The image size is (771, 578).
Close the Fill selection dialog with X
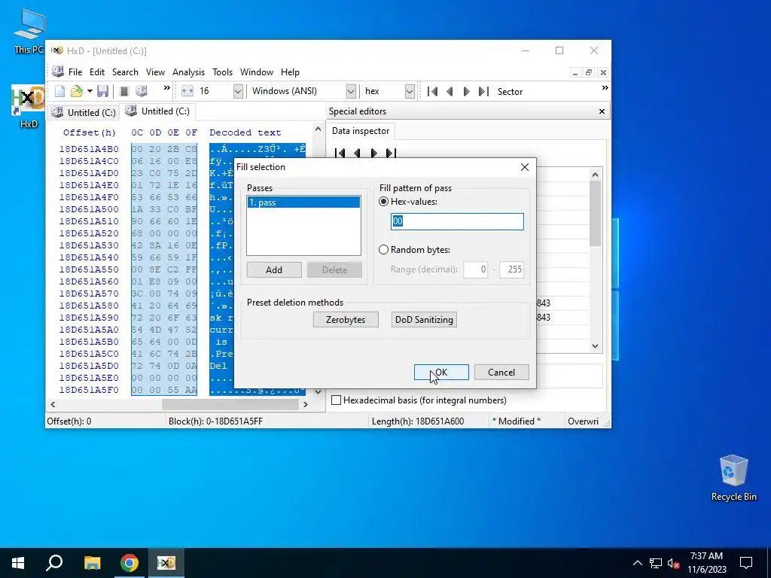point(525,167)
